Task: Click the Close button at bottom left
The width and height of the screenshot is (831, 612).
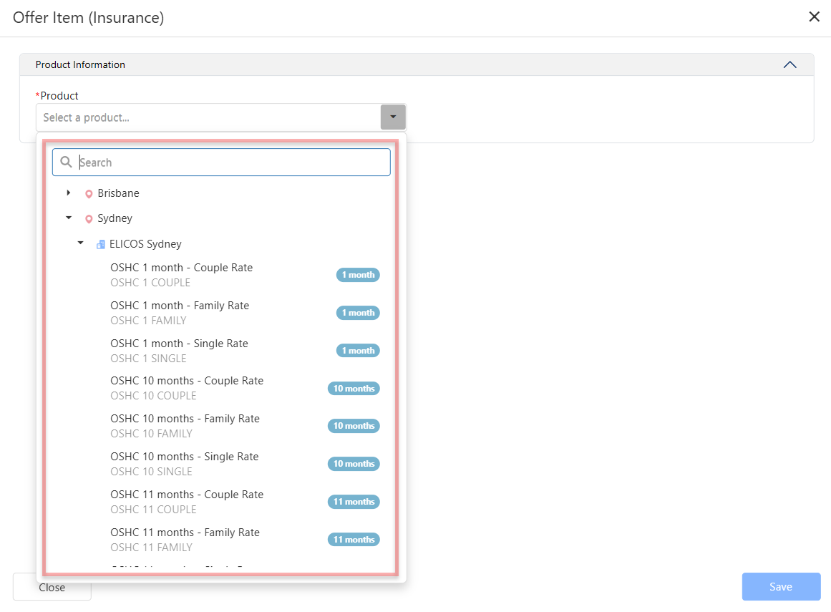Action: (52, 587)
